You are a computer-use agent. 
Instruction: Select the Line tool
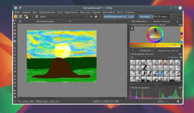pos(15,45)
